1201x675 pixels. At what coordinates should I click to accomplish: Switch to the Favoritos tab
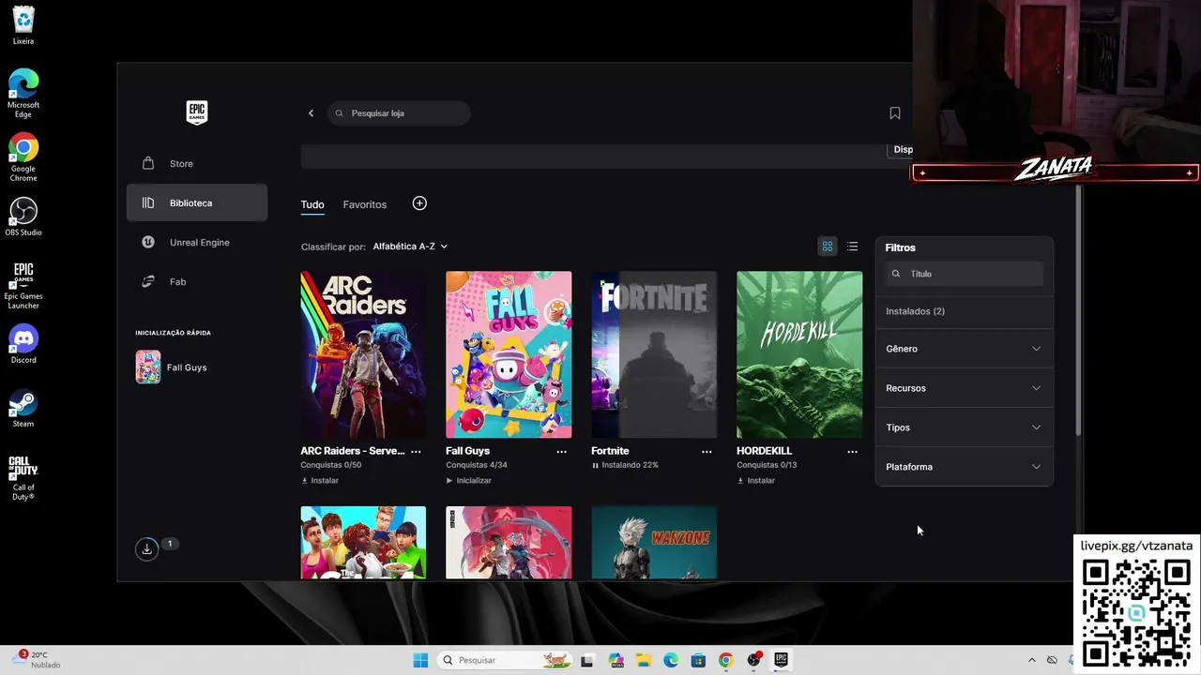point(365,204)
